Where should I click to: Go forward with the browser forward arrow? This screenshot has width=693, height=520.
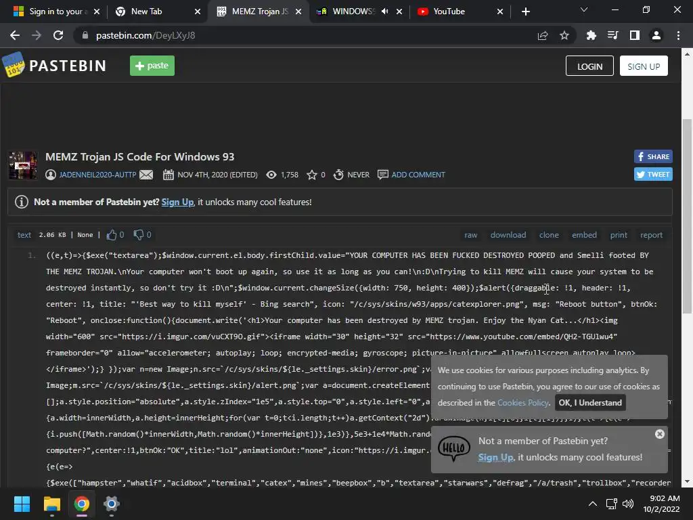pyautogui.click(x=37, y=35)
